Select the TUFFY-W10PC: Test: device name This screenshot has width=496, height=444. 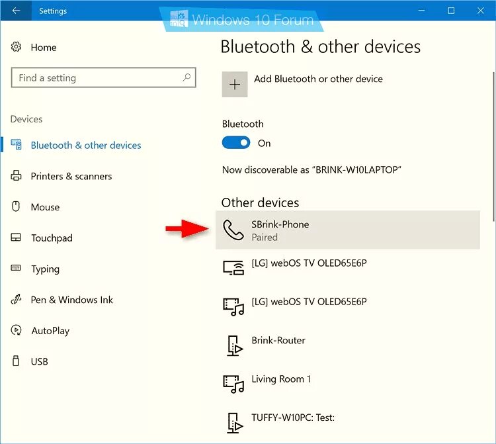coord(293,418)
